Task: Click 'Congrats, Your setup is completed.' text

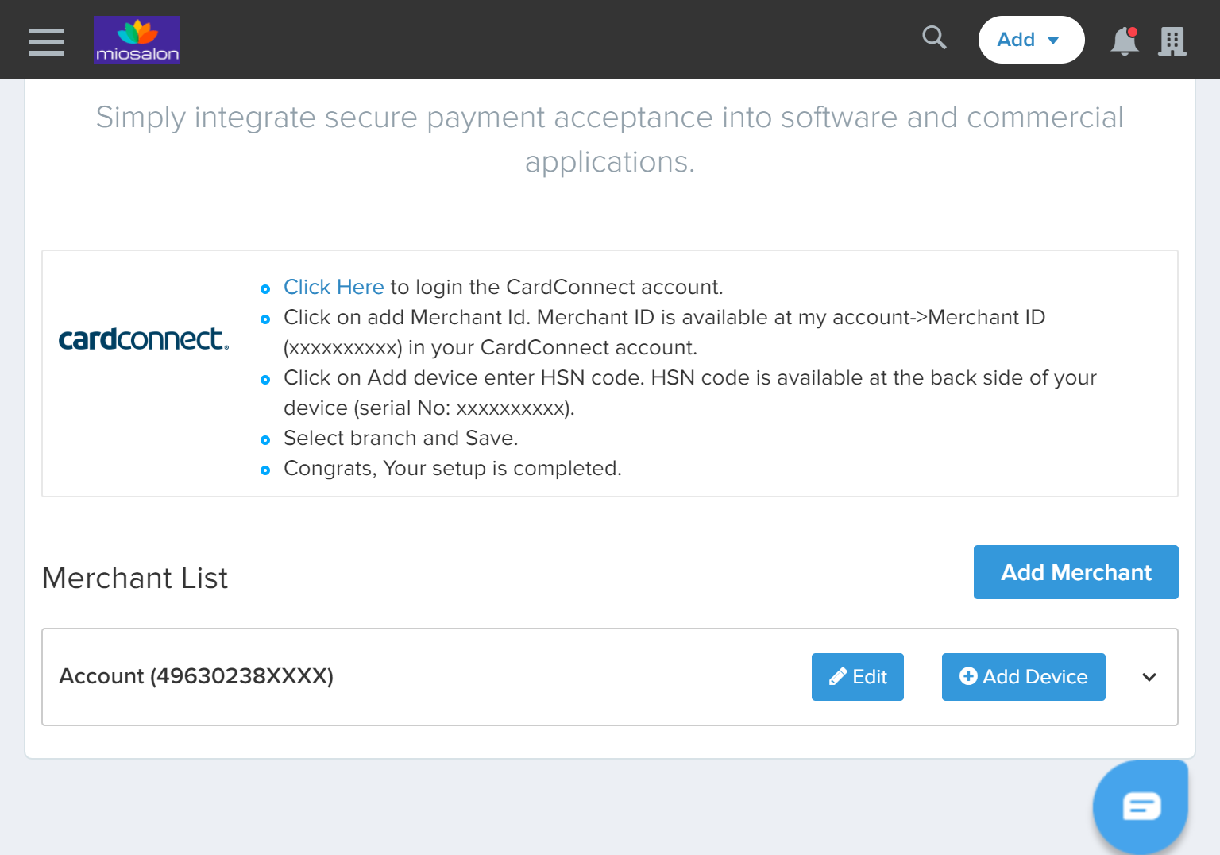Action: point(453,468)
